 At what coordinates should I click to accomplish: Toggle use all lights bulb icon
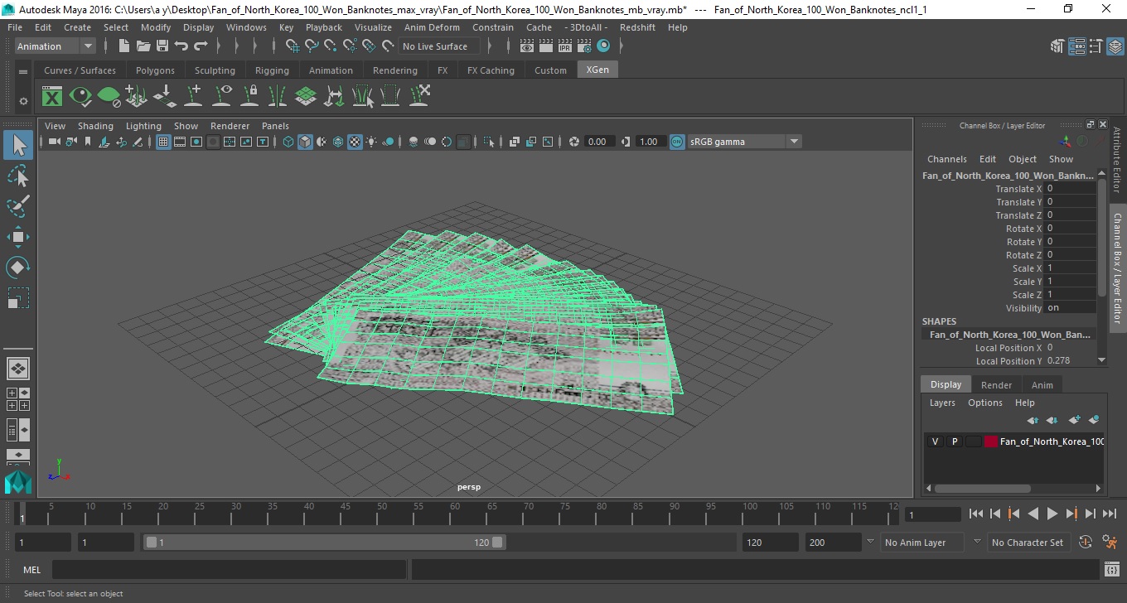(371, 142)
